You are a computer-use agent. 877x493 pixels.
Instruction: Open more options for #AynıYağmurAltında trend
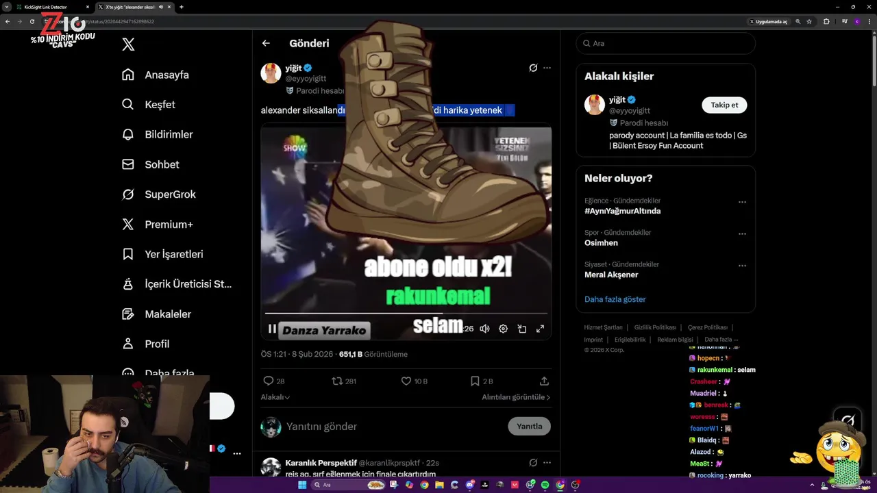tap(742, 202)
